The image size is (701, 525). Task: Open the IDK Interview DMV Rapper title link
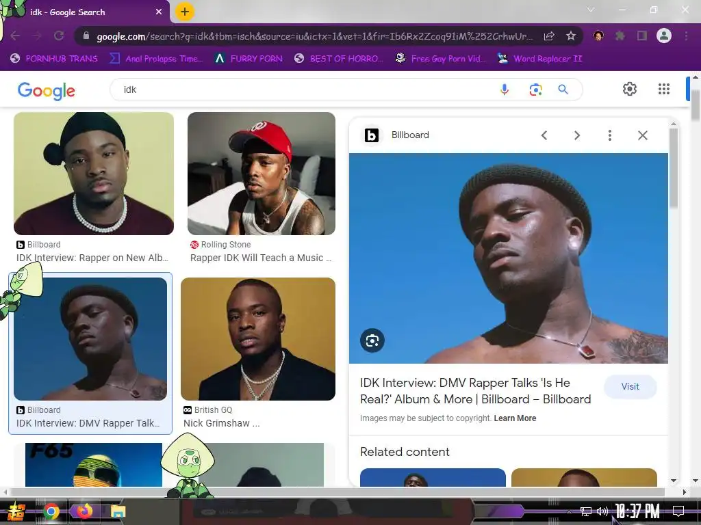[x=476, y=390]
